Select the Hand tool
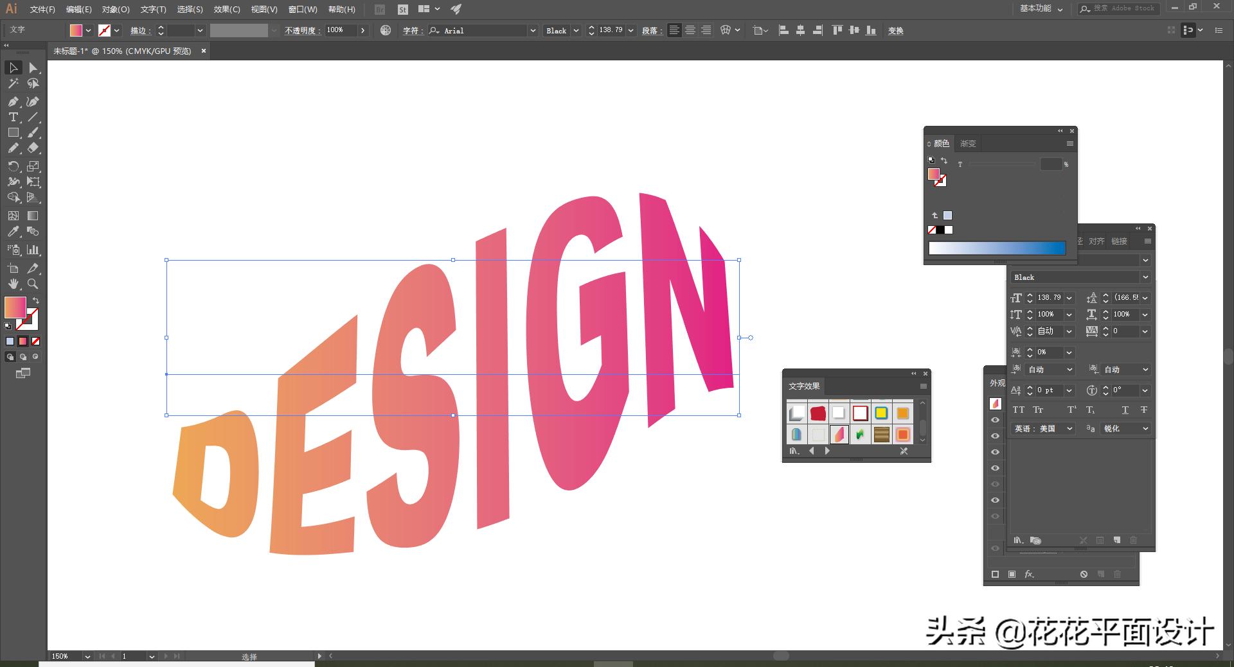The image size is (1234, 667). pos(13,284)
